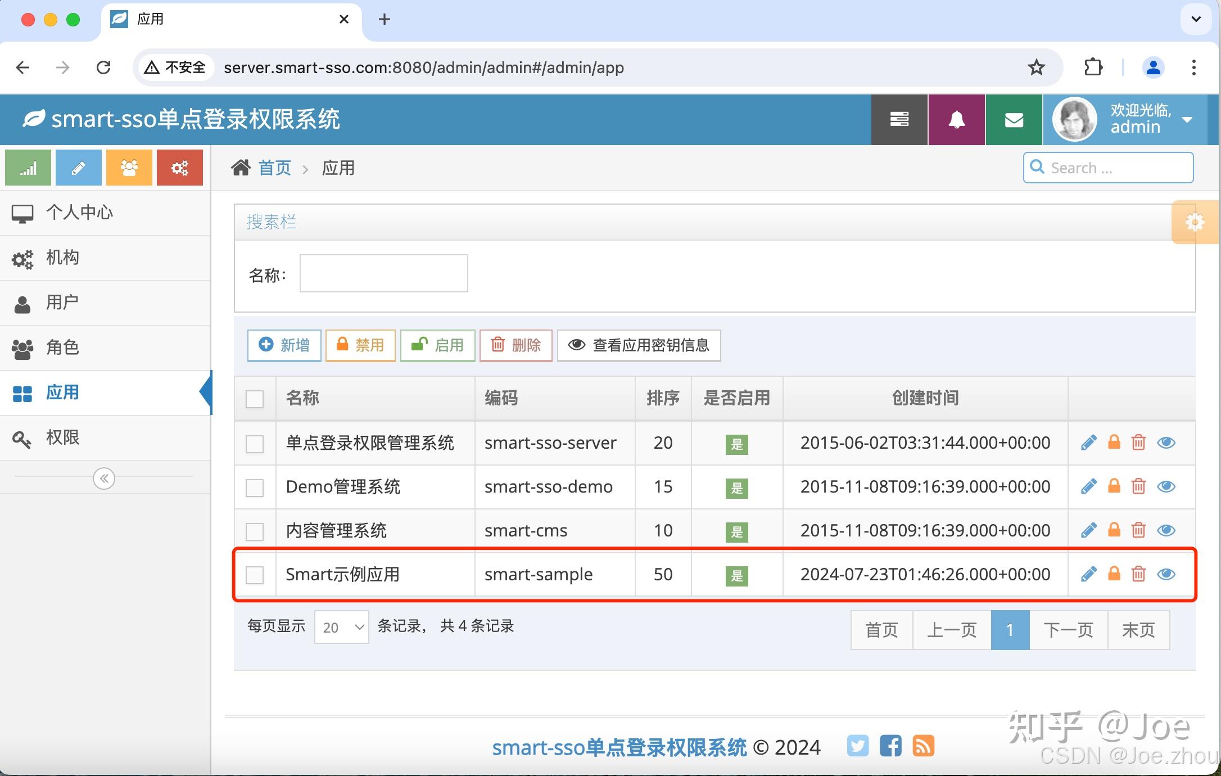This screenshot has width=1221, height=776.
Task: Open notifications via the bell icon
Action: coord(956,119)
